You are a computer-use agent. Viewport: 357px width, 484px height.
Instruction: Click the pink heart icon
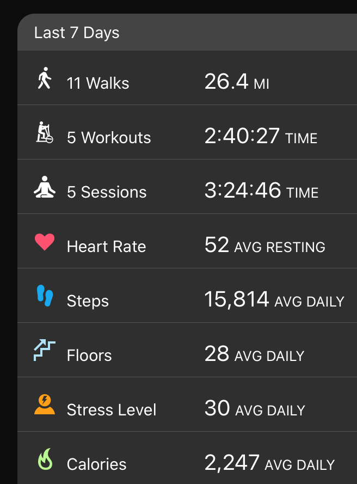coord(45,242)
